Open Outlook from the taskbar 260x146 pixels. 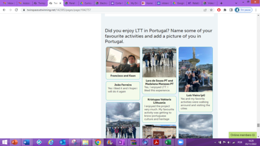point(63,142)
